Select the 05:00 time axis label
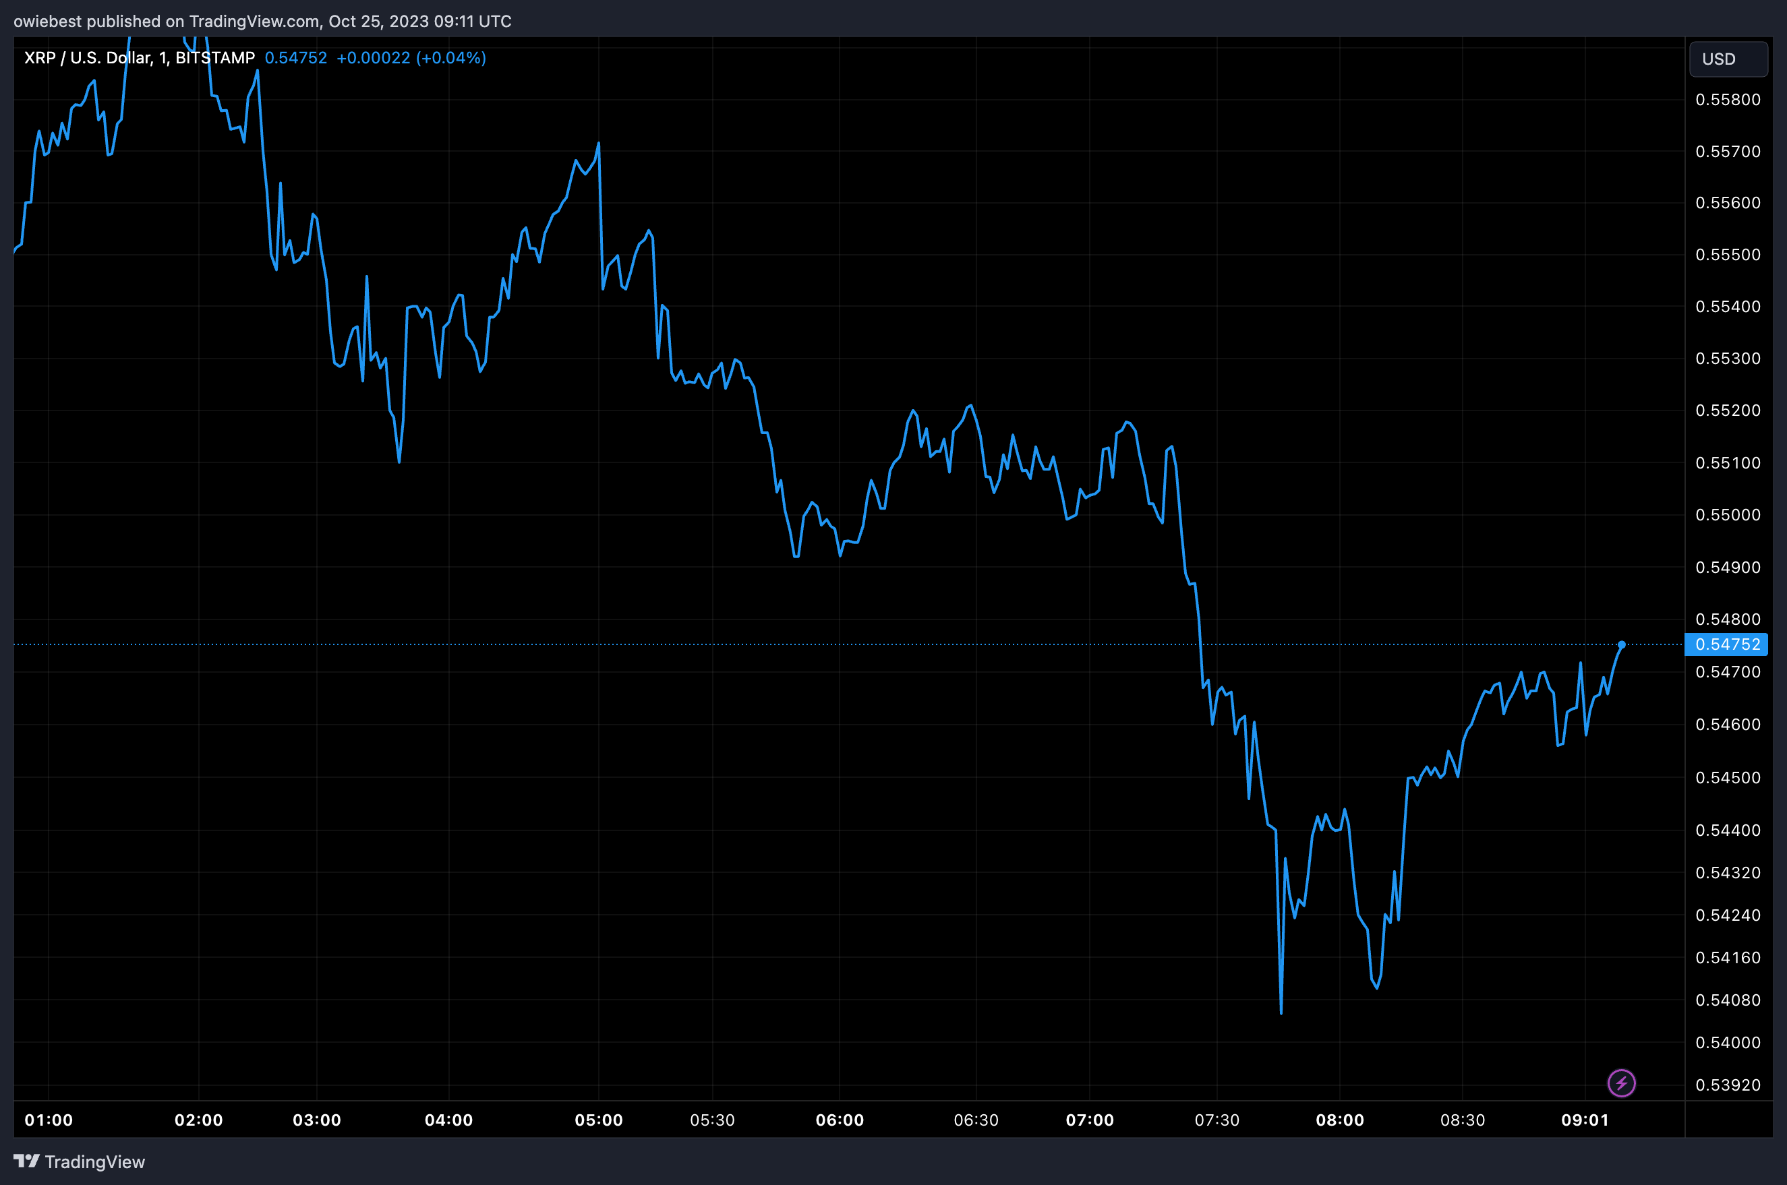This screenshot has height=1185, width=1787. pos(599,1120)
